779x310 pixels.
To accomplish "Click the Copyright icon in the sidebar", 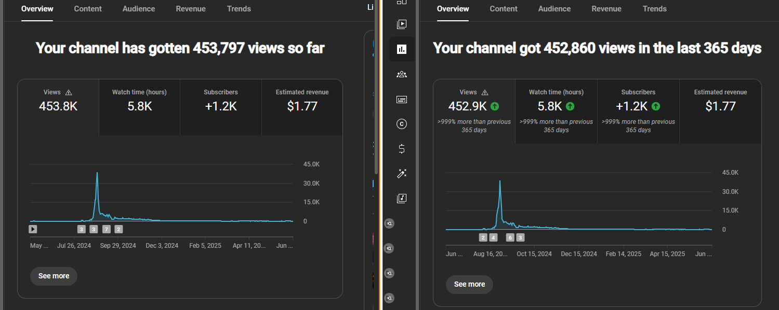I will (401, 124).
